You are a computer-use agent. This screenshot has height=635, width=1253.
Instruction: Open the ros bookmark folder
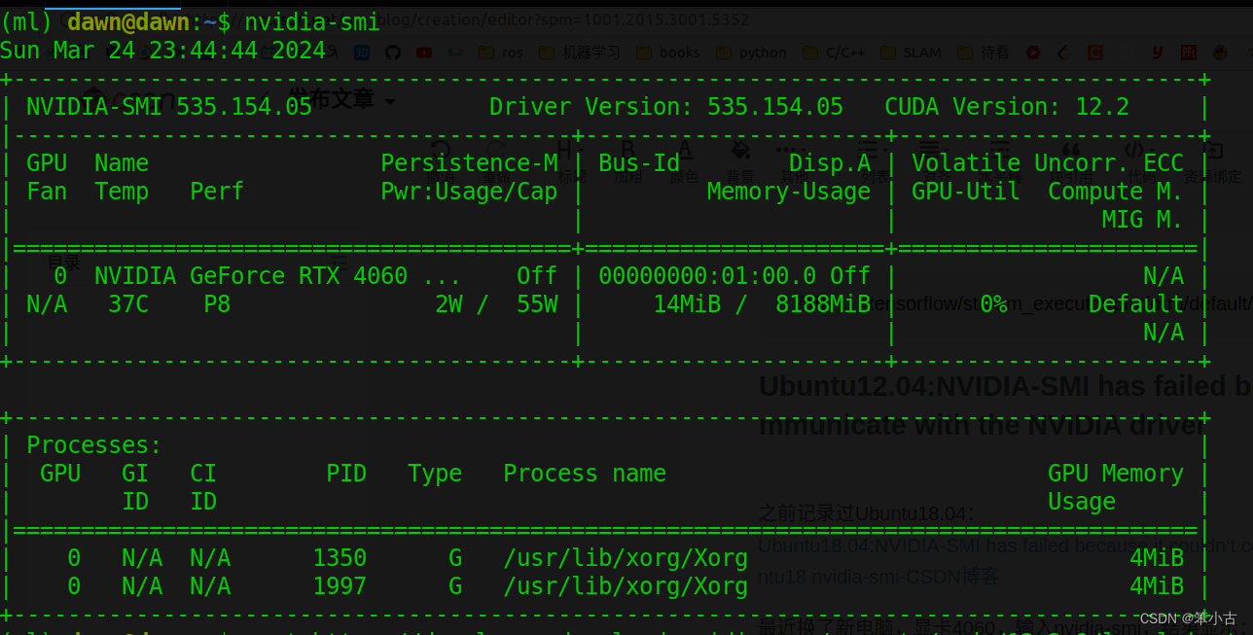501,53
